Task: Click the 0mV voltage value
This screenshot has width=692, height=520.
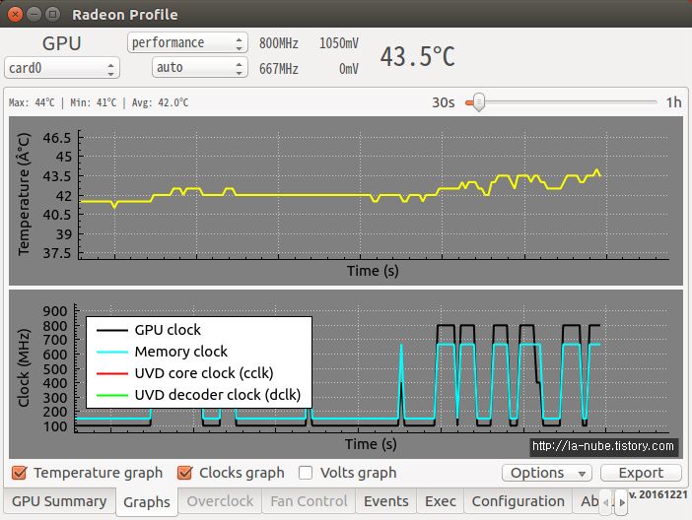Action: [349, 69]
